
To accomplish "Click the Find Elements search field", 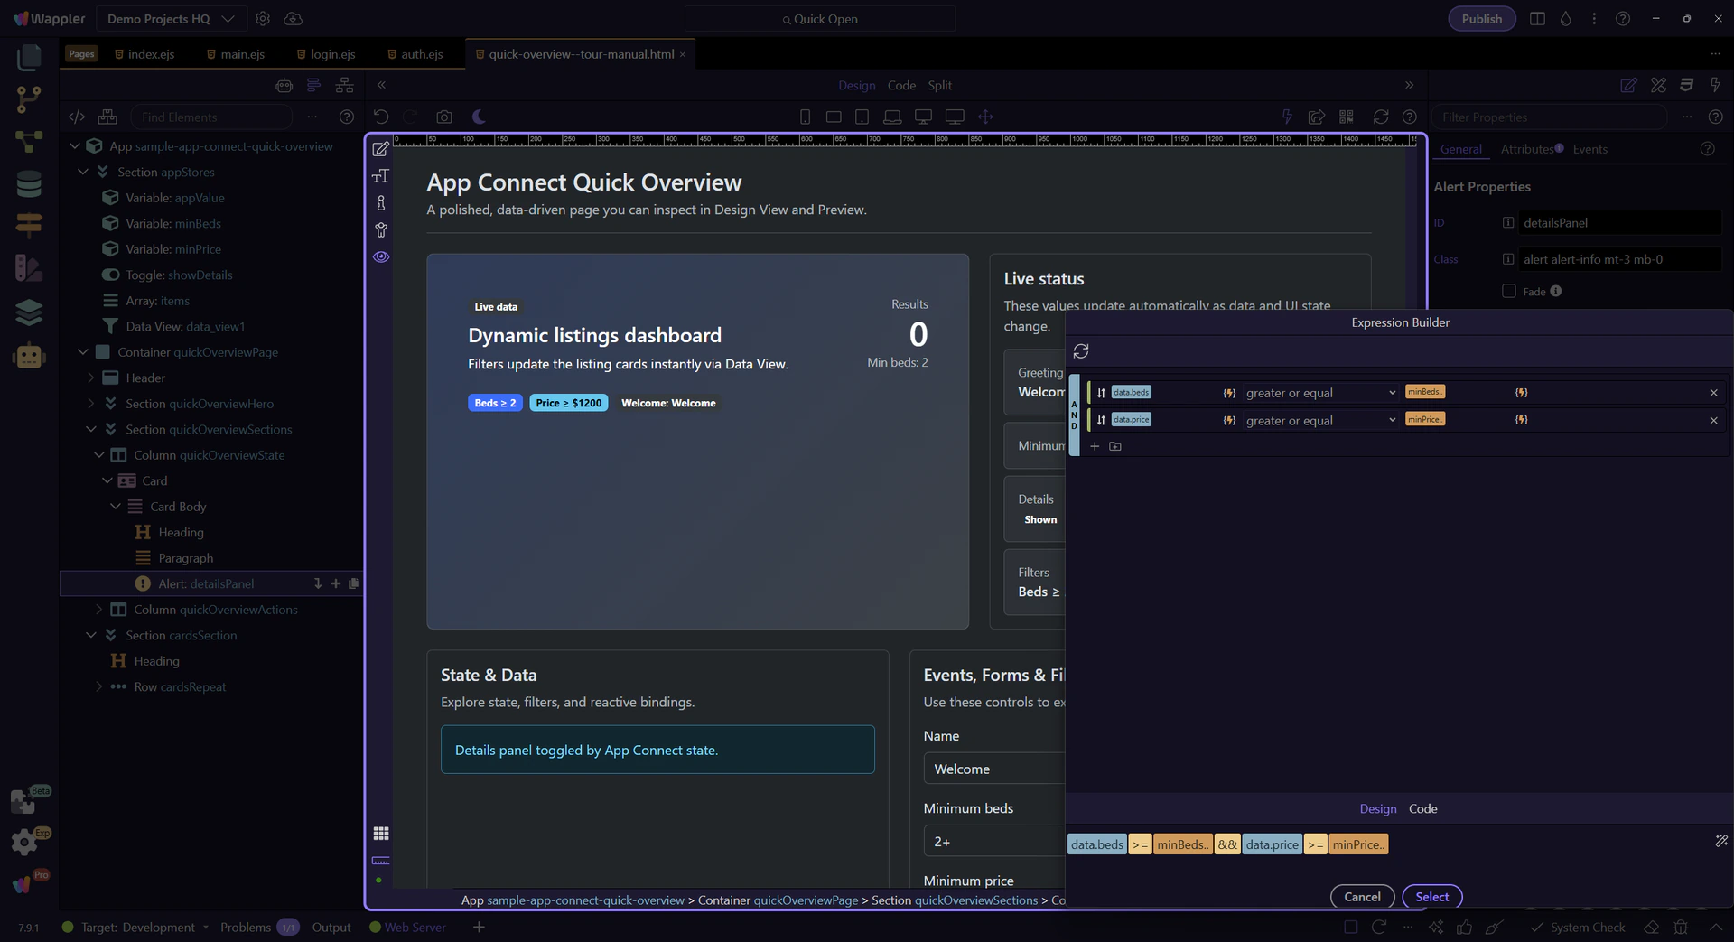I will click(x=212, y=117).
